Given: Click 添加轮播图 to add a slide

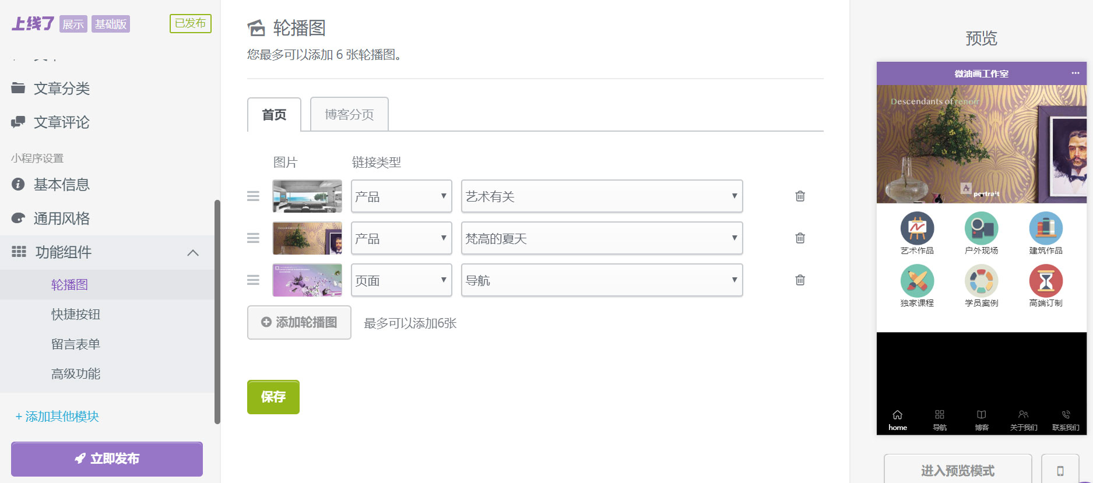Looking at the screenshot, I should point(298,322).
